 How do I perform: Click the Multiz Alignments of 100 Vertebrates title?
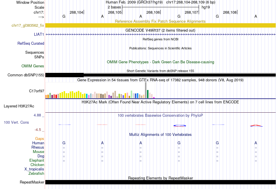[160, 135]
